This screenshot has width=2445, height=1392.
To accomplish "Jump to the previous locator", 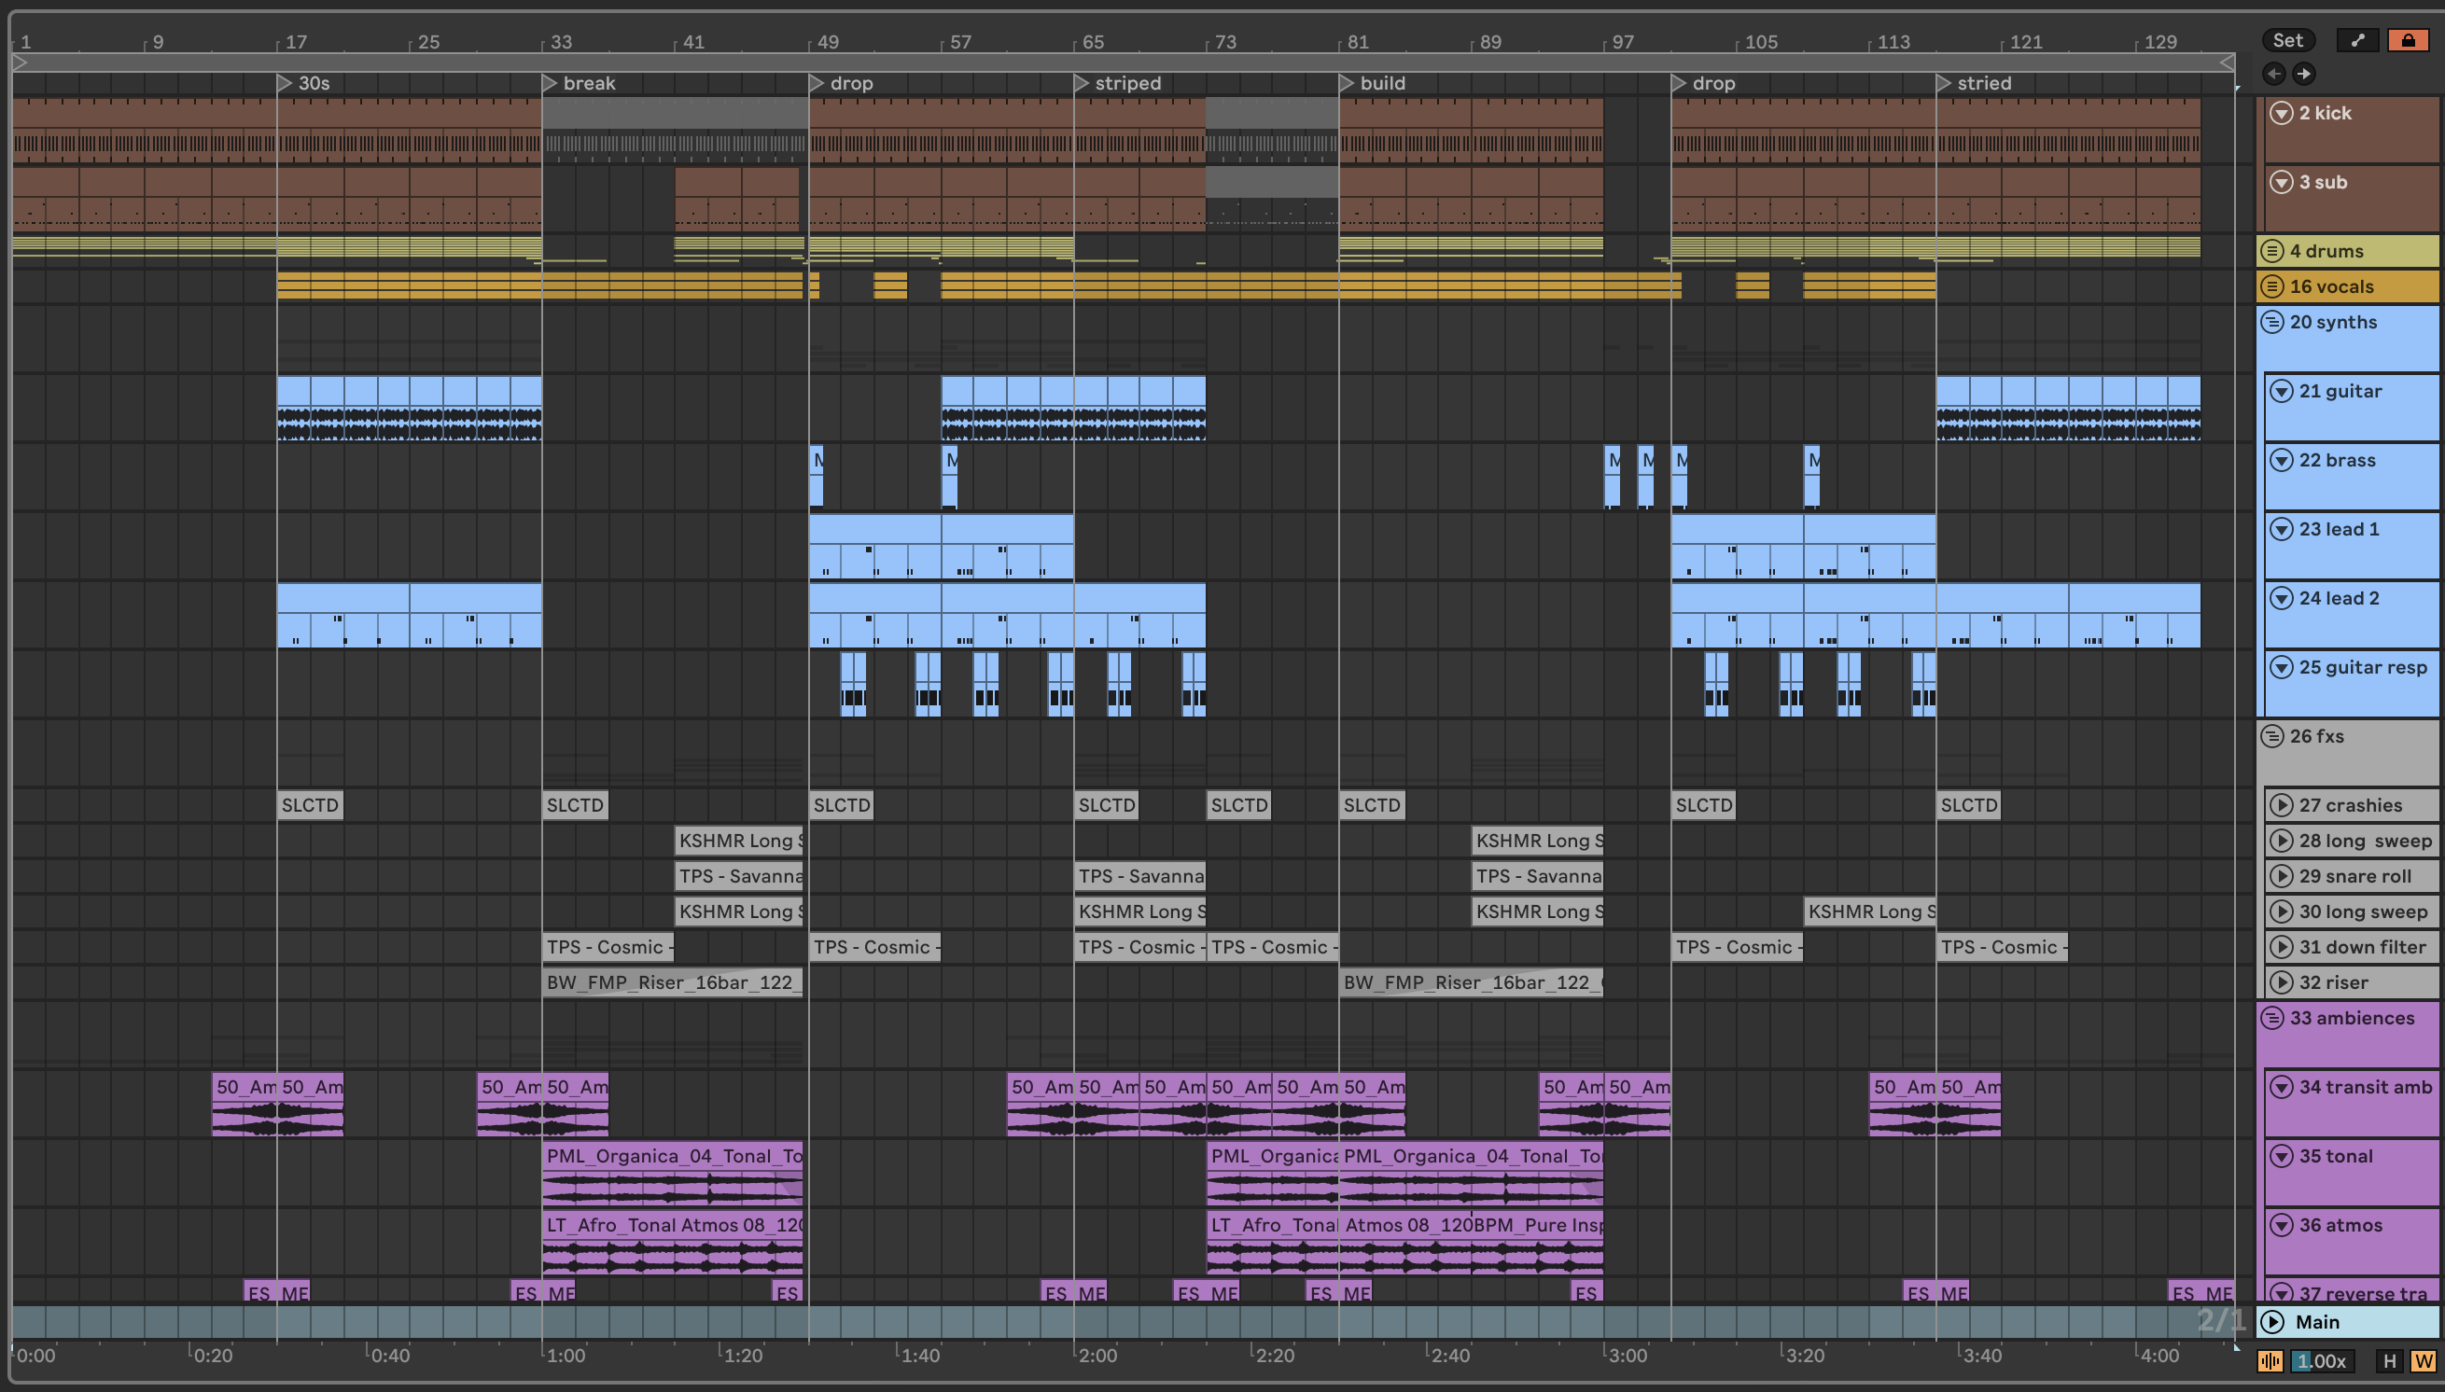I will tap(2274, 74).
